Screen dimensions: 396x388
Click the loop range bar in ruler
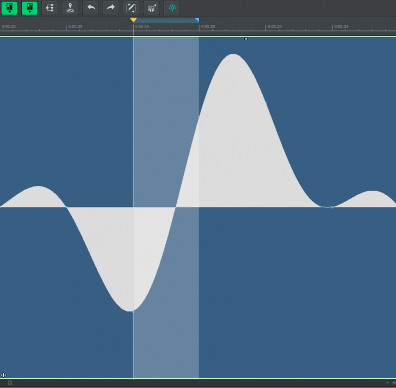[x=166, y=21]
